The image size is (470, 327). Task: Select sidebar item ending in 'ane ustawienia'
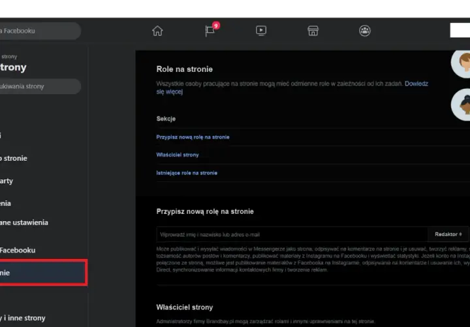click(x=24, y=222)
